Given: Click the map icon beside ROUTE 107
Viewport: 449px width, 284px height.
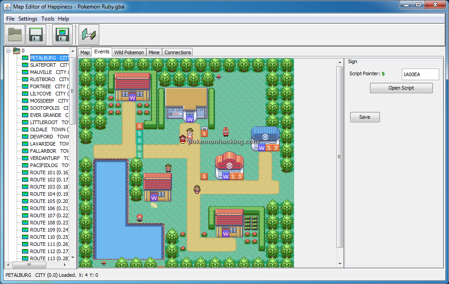Looking at the screenshot, I should (25, 215).
